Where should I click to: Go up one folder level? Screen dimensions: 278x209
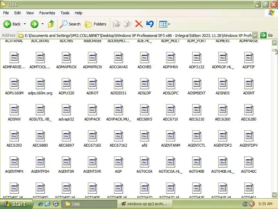click(x=51, y=24)
